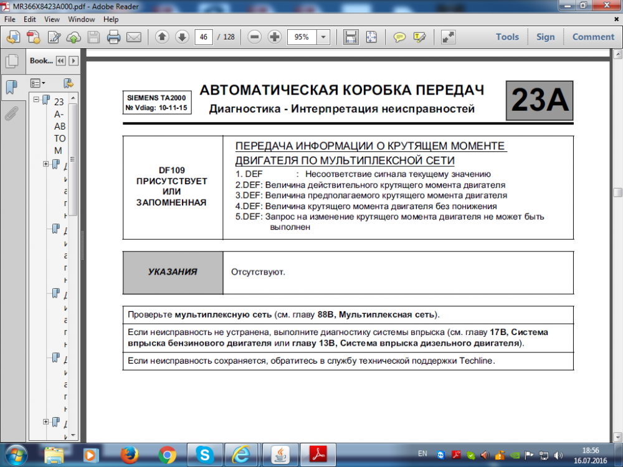Open the bookmarks panel icon

point(11,86)
